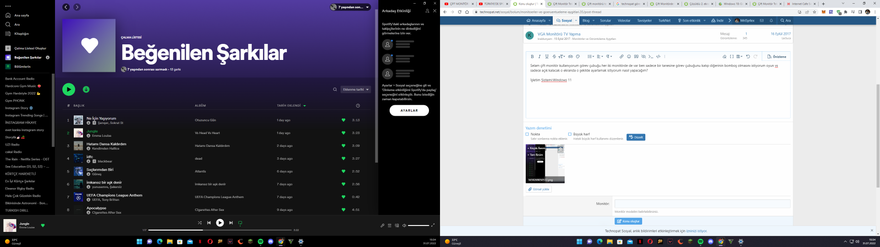Seek within the Spotify song progress bar
Screen dimensions: 880x247
click(220, 230)
